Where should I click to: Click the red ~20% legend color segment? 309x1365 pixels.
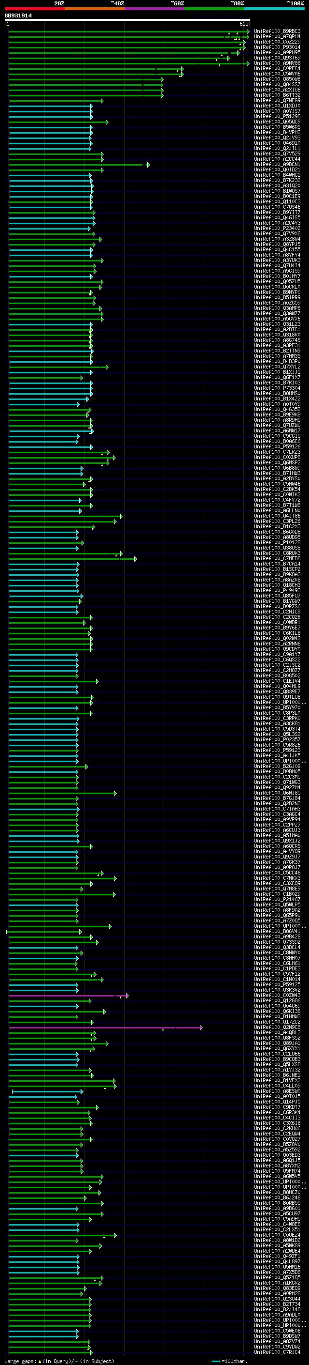pos(34,9)
